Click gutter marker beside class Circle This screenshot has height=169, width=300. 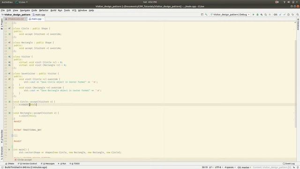[9, 28]
